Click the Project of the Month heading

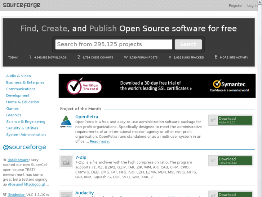(80, 109)
